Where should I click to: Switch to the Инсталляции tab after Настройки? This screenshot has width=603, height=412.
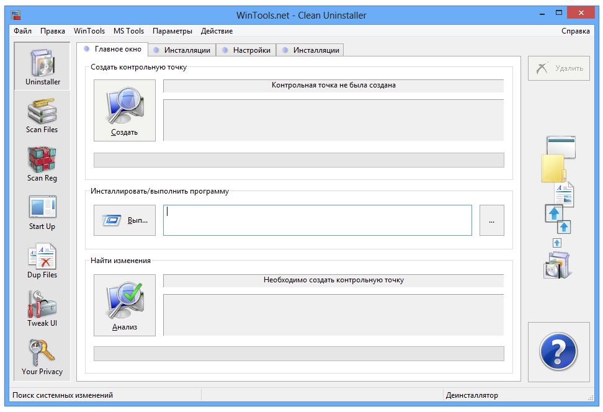[310, 50]
